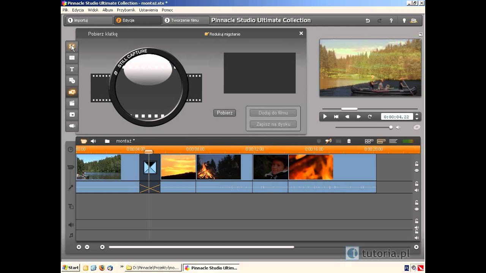This screenshot has height=273, width=486.
Task: Click the Windows Start button
Action: pos(71,268)
